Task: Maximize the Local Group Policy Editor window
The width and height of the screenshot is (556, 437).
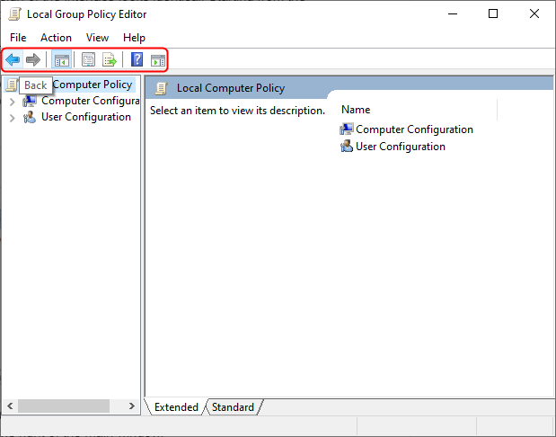Action: pyautogui.click(x=493, y=13)
